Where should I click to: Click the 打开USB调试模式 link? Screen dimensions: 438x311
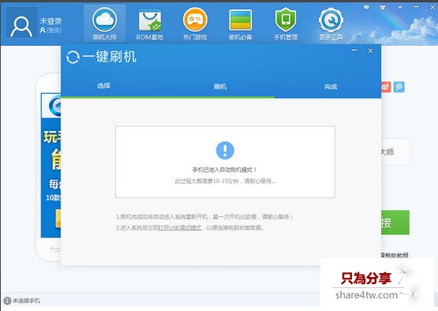(x=180, y=228)
